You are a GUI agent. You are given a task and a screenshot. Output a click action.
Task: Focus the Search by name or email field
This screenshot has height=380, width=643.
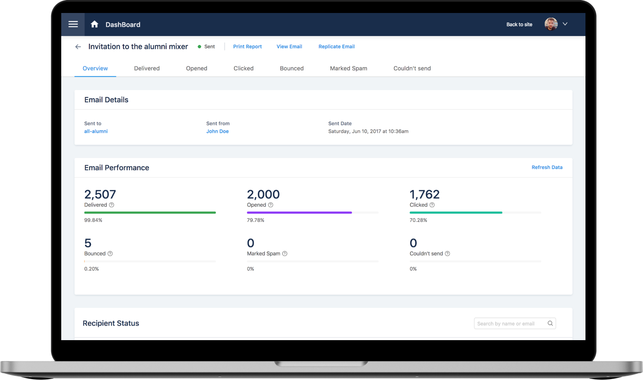point(509,323)
